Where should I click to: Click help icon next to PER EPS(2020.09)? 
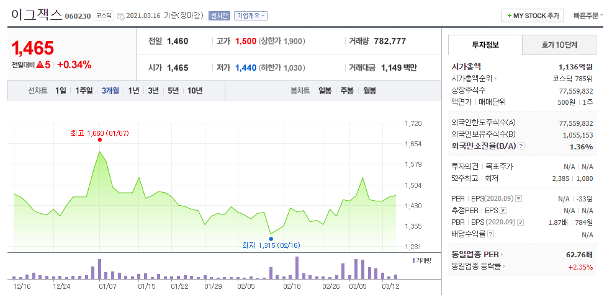[x=518, y=199]
